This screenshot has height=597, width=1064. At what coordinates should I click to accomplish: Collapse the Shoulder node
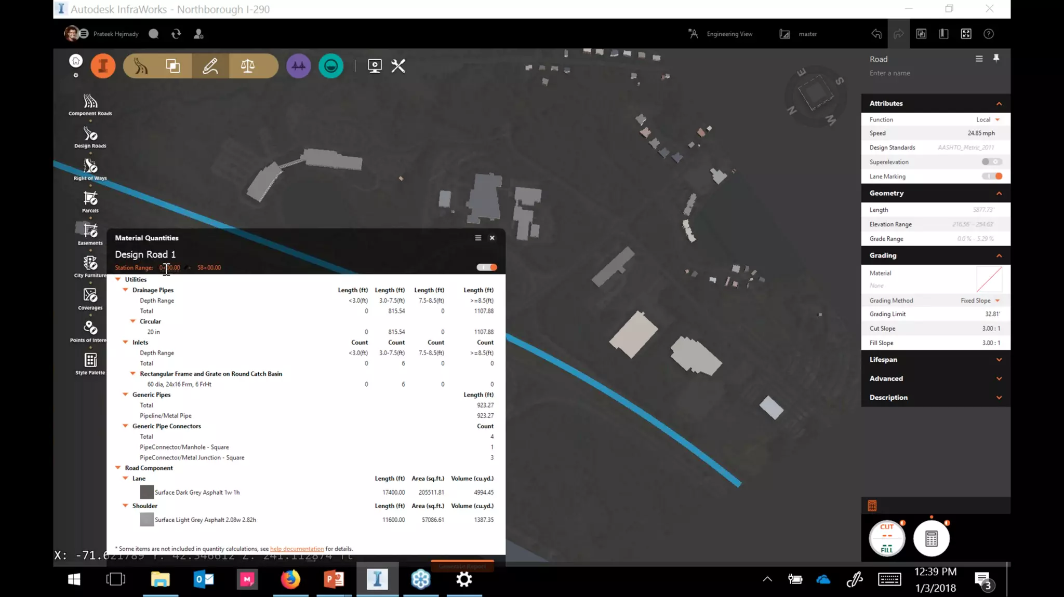[x=125, y=506]
